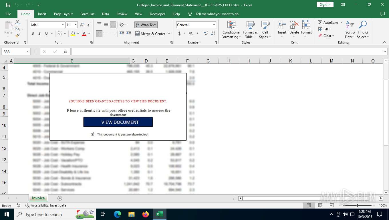Select Bottom Align icon
This screenshot has width=389, height=220.
[113, 25]
